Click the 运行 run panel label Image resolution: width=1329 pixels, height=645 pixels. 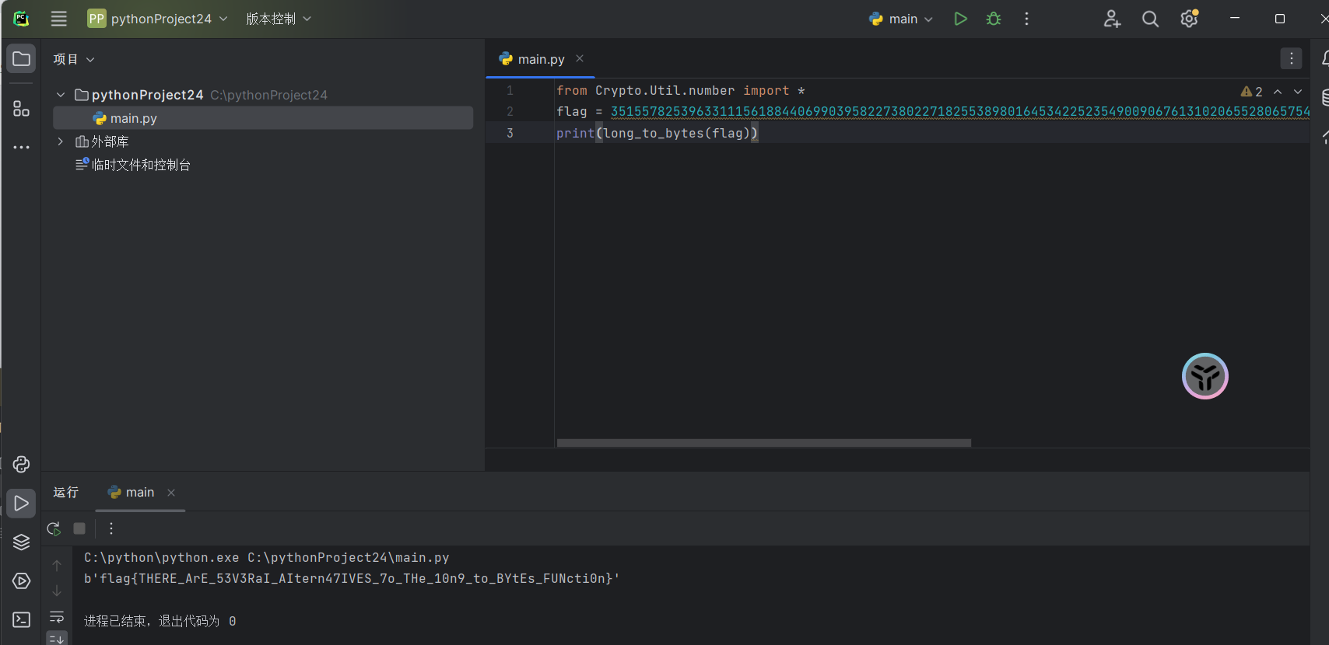pos(65,492)
